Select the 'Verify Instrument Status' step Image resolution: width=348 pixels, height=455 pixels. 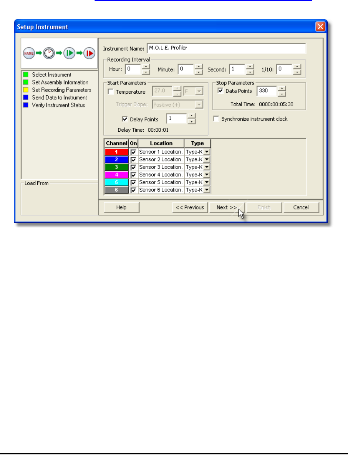pyautogui.click(x=58, y=105)
